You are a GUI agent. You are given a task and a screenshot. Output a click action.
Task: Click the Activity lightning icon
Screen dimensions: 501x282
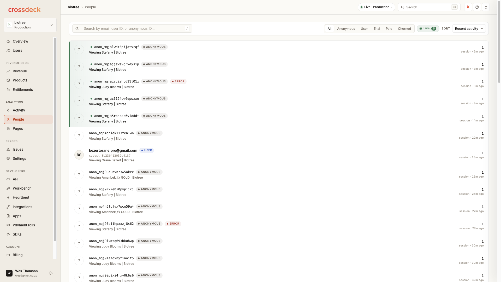coord(8,110)
